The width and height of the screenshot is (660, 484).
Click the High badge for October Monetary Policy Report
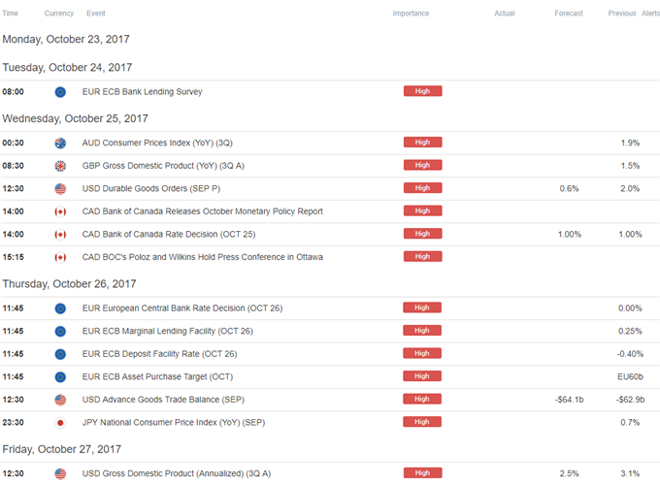(422, 210)
